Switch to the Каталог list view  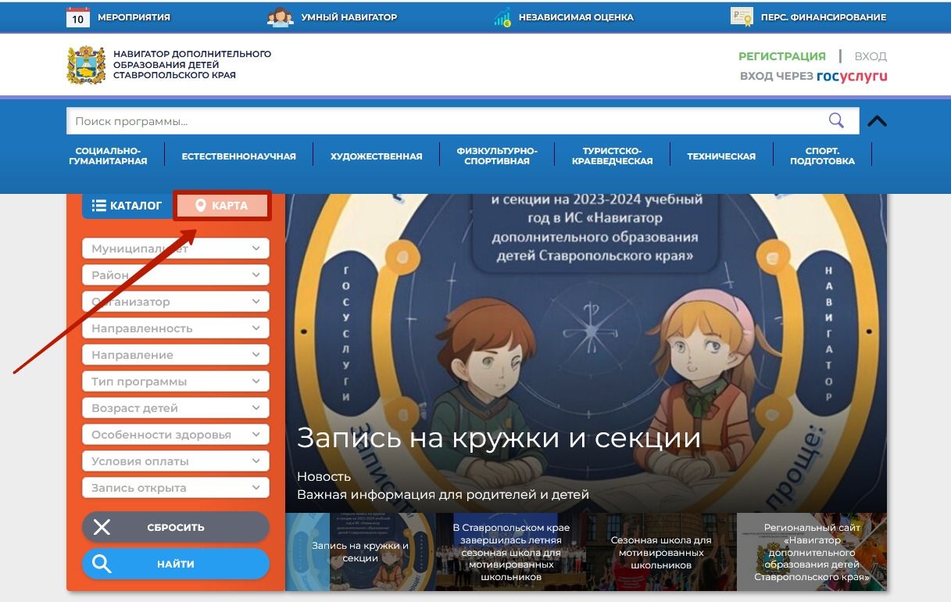(x=127, y=206)
